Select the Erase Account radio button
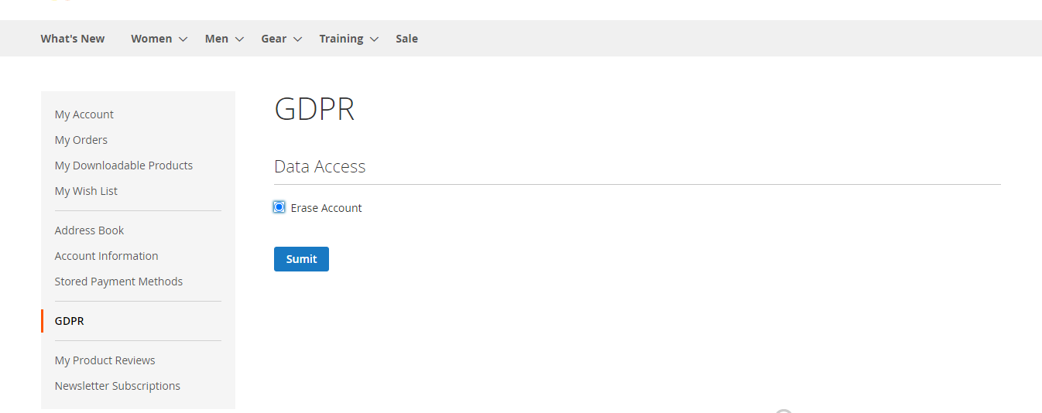 tap(279, 207)
